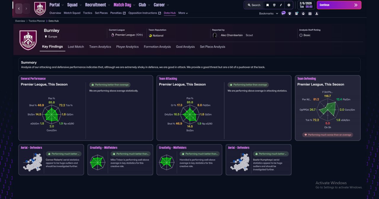Open settings gear icon

289,5
